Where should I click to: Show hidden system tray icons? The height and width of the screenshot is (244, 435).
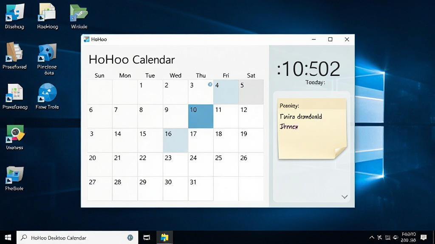pos(372,237)
